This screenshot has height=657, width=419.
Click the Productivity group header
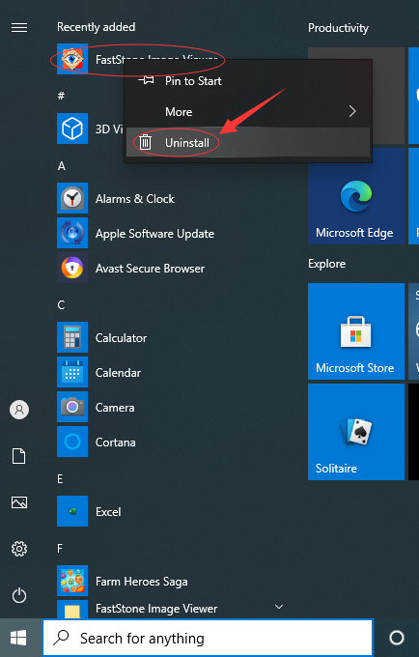[338, 28]
